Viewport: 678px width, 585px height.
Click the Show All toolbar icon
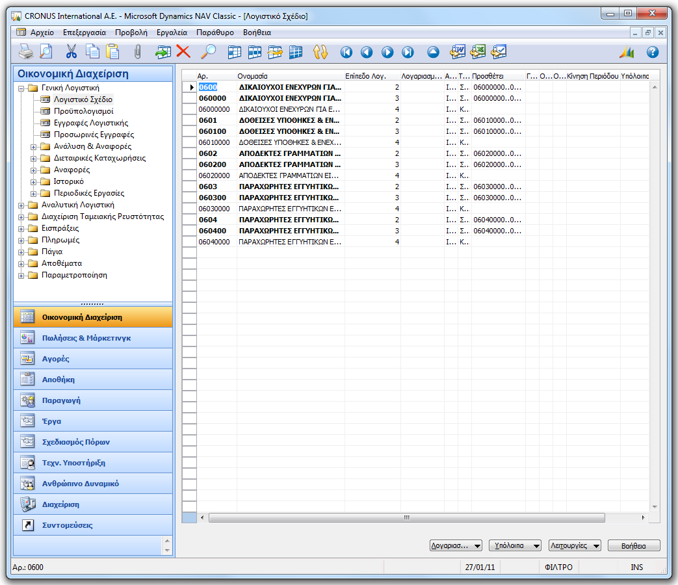pyautogui.click(x=296, y=52)
